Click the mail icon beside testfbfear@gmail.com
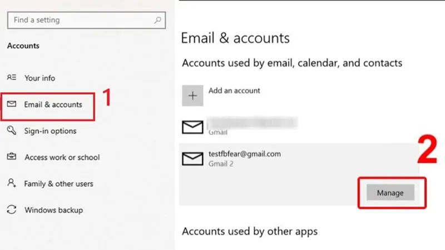The width and height of the screenshot is (445, 250). pyautogui.click(x=192, y=159)
